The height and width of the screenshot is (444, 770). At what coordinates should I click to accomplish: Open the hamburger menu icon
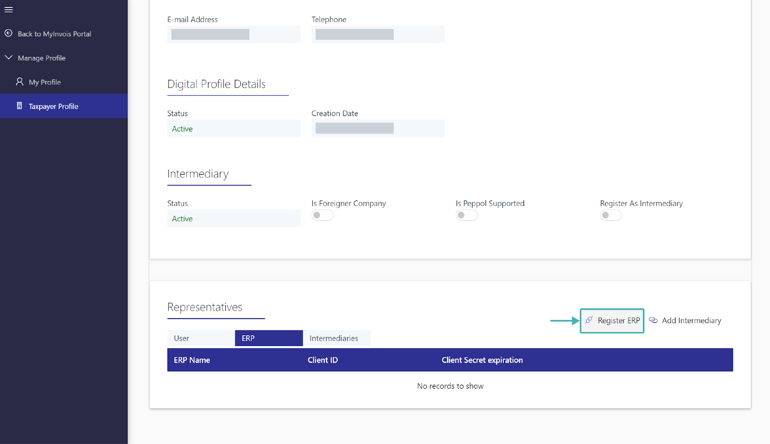tap(9, 10)
